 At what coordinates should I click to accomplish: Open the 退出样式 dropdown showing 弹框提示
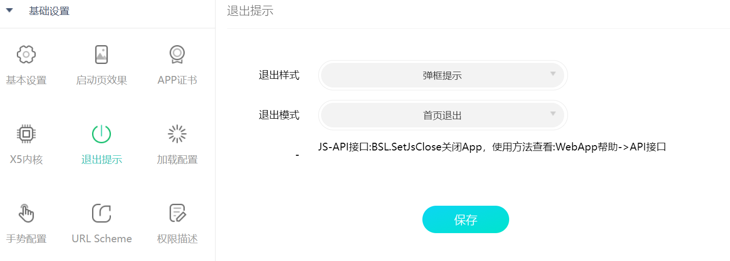[443, 75]
